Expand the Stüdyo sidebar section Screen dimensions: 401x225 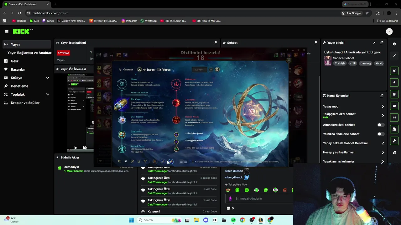(47, 78)
